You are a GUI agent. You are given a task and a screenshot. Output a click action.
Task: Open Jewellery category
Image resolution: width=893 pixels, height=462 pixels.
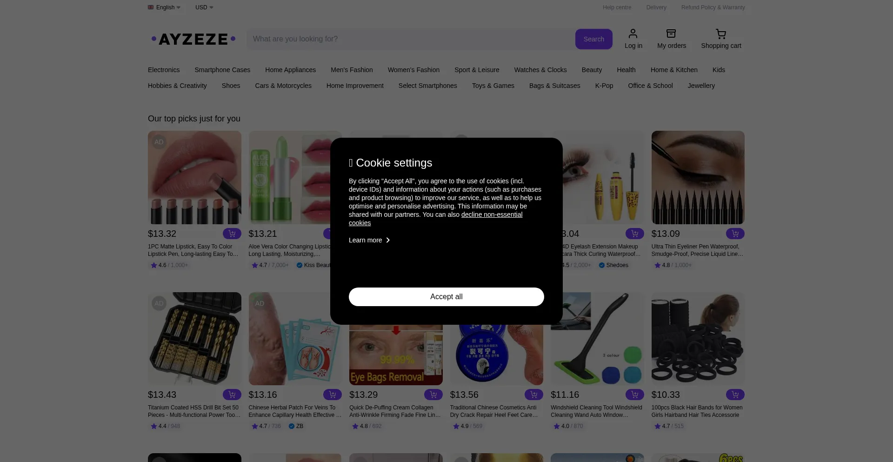point(701,86)
